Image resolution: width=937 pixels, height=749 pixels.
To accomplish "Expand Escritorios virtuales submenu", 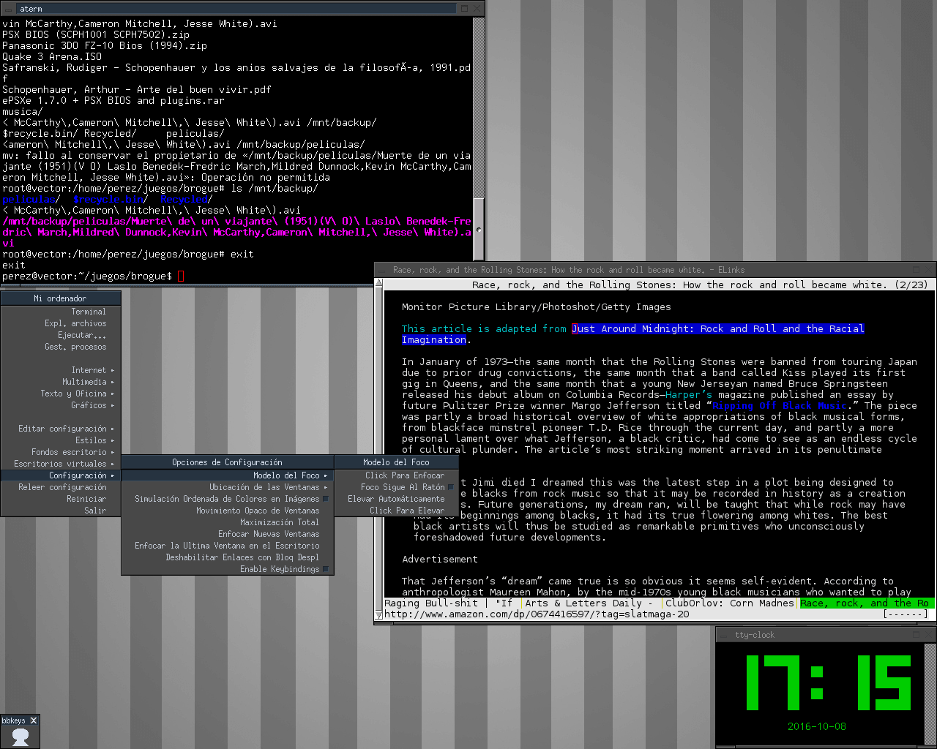I will 61,464.
